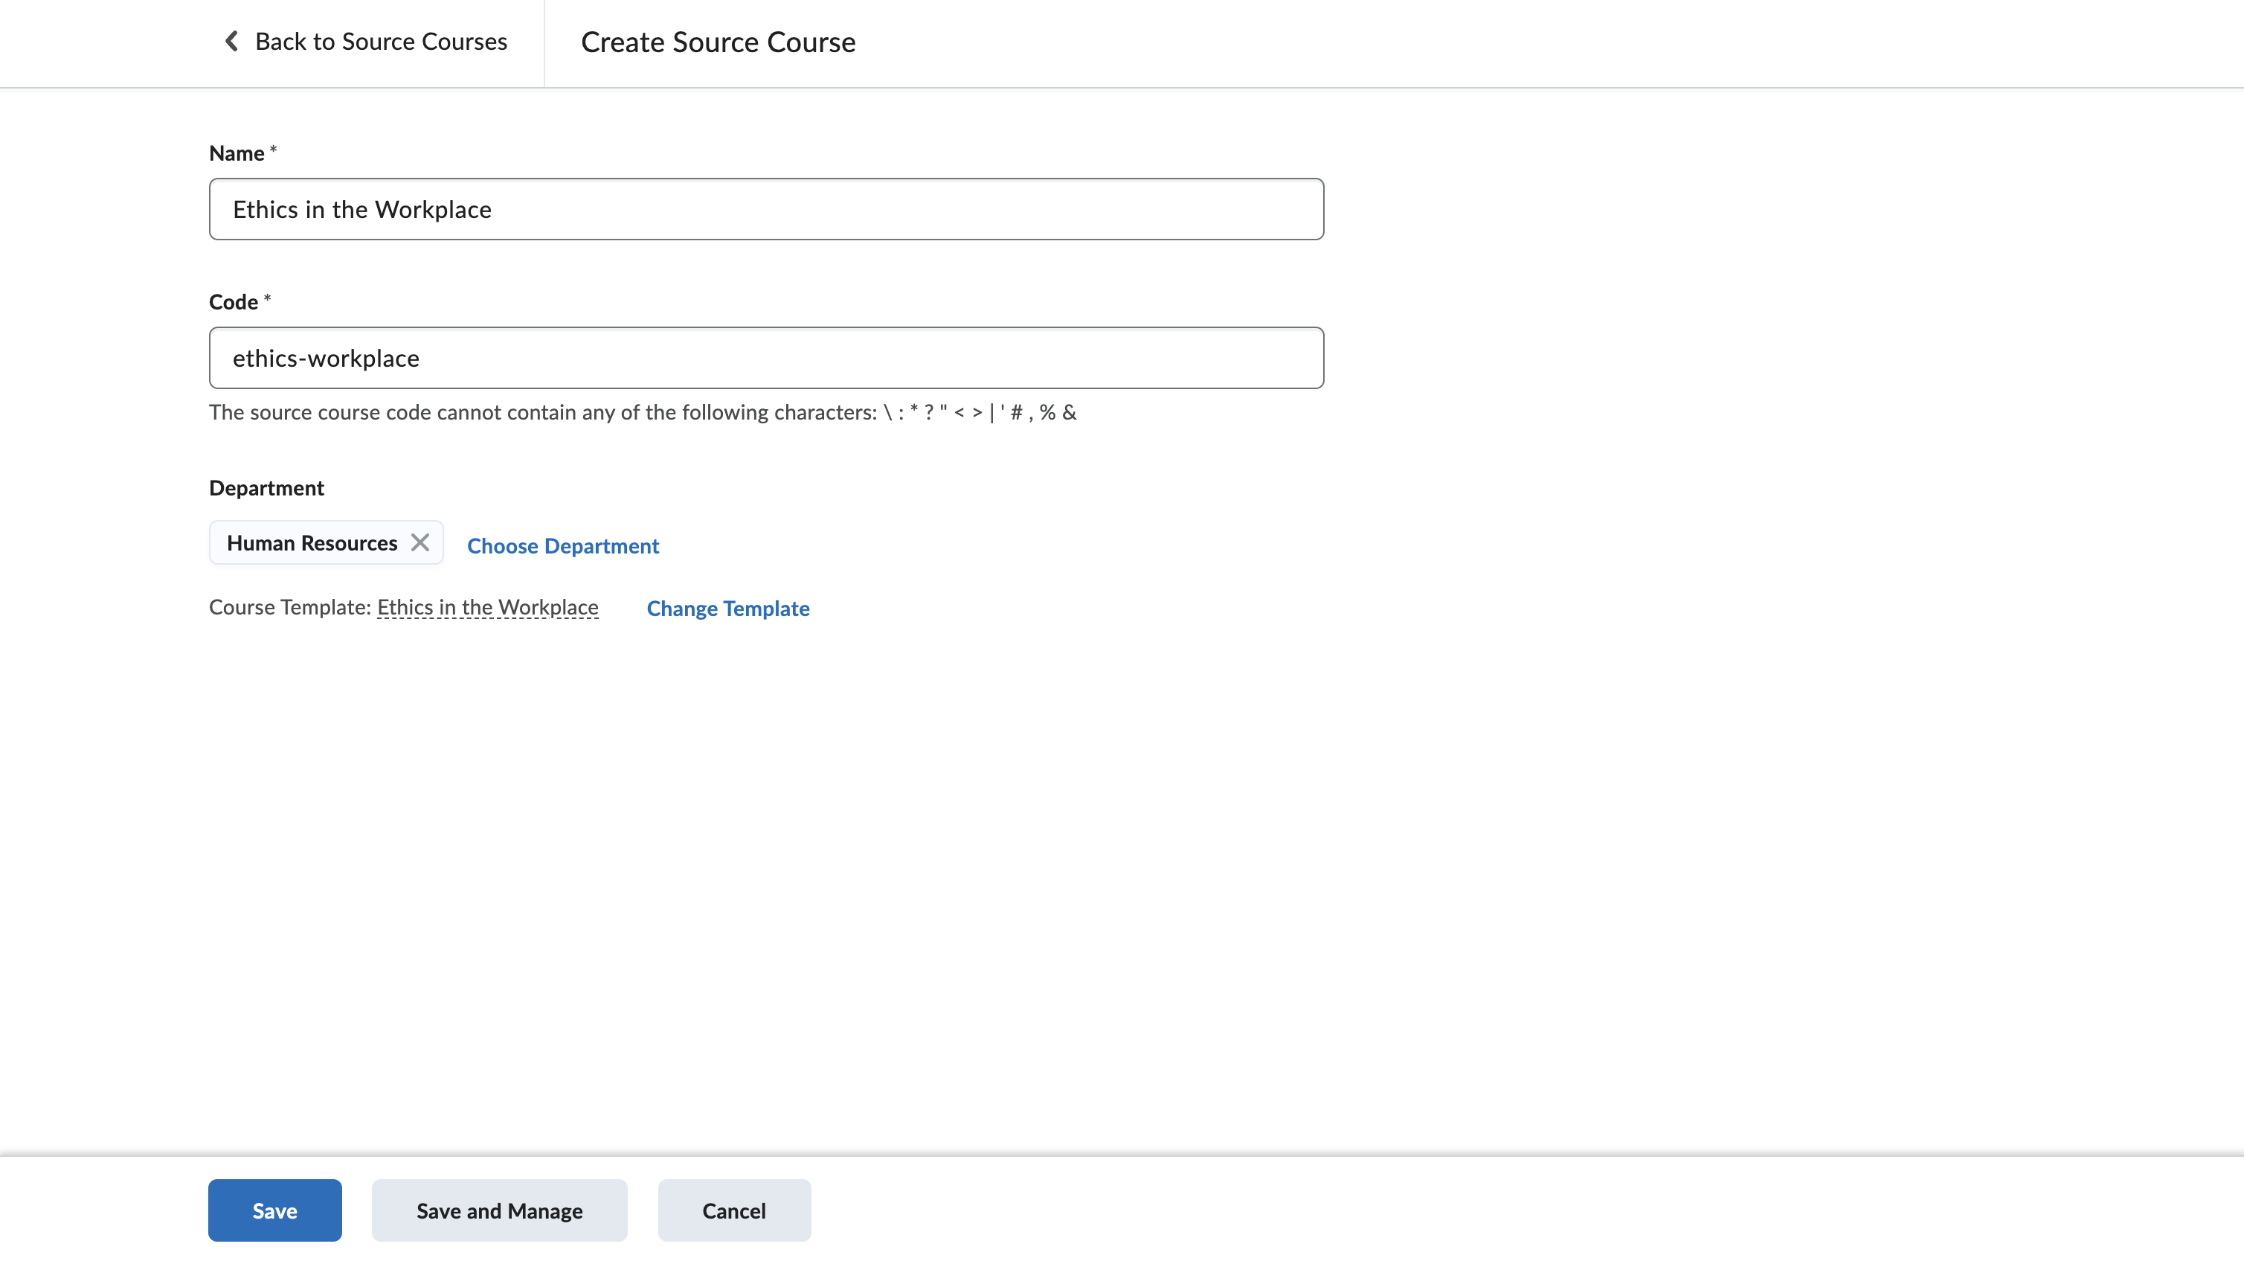Focus the Name input field
Screen dimensions: 2244x1261
point(765,209)
